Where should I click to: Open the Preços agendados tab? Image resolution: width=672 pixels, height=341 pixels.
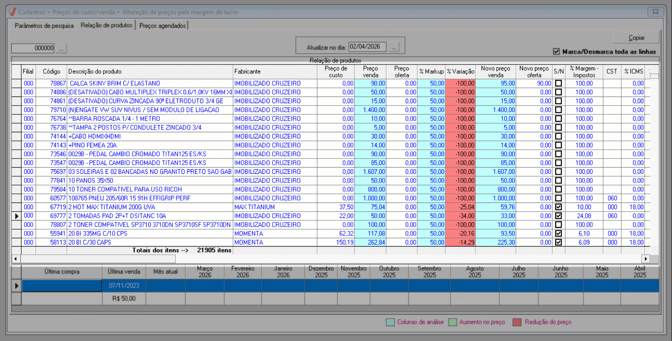coord(162,26)
